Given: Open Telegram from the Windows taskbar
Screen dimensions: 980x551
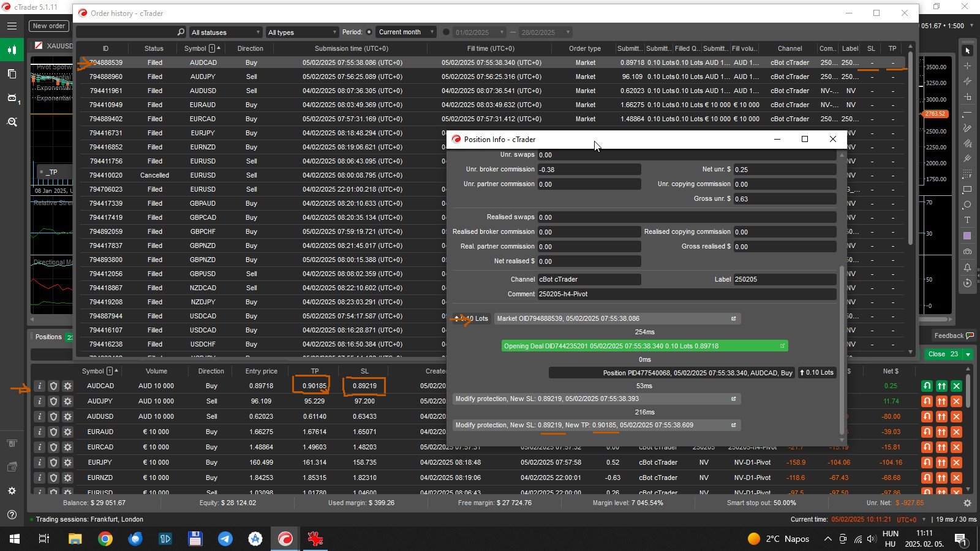Looking at the screenshot, I should [x=225, y=539].
